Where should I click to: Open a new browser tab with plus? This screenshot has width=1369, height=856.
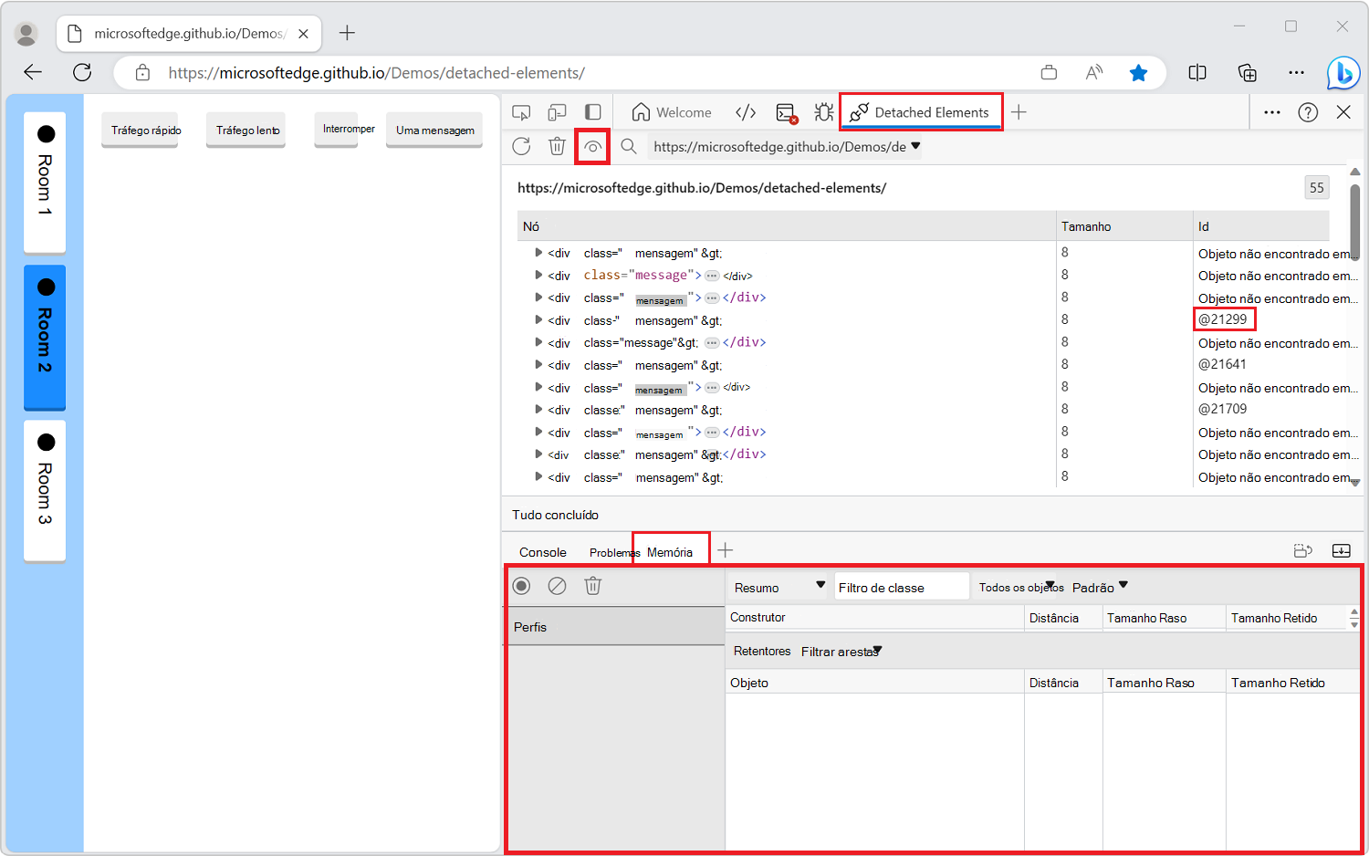347,33
